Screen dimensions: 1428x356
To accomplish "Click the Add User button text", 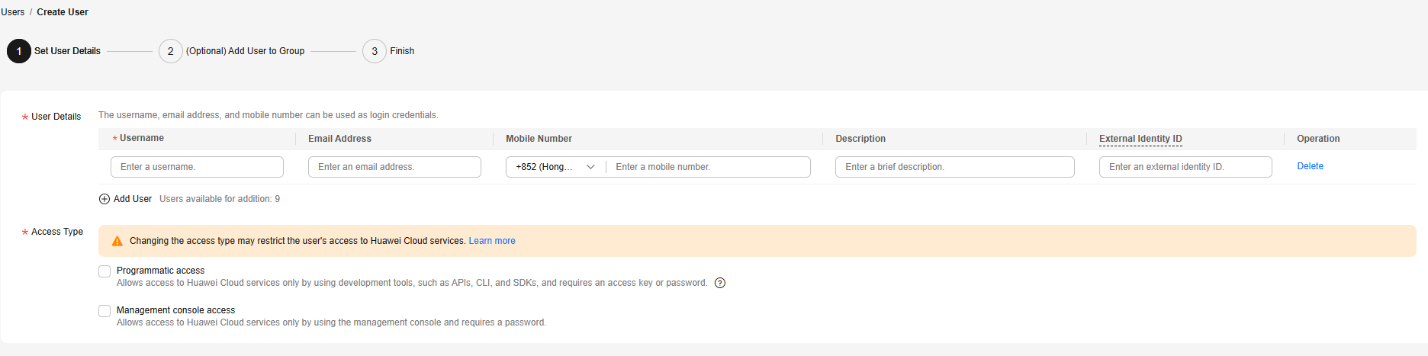I will pyautogui.click(x=133, y=199).
